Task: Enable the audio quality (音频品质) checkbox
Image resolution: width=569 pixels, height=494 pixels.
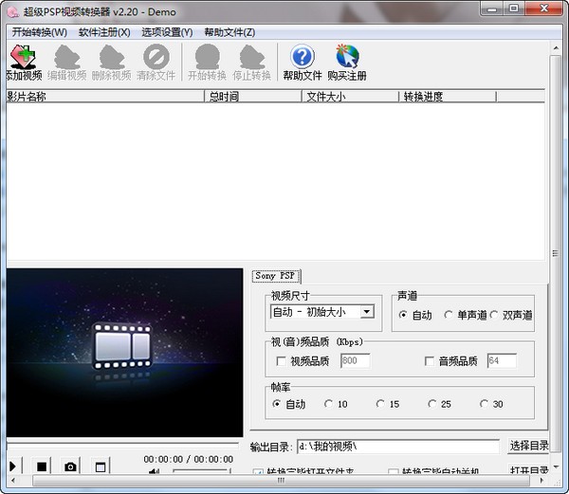Action: click(x=430, y=361)
